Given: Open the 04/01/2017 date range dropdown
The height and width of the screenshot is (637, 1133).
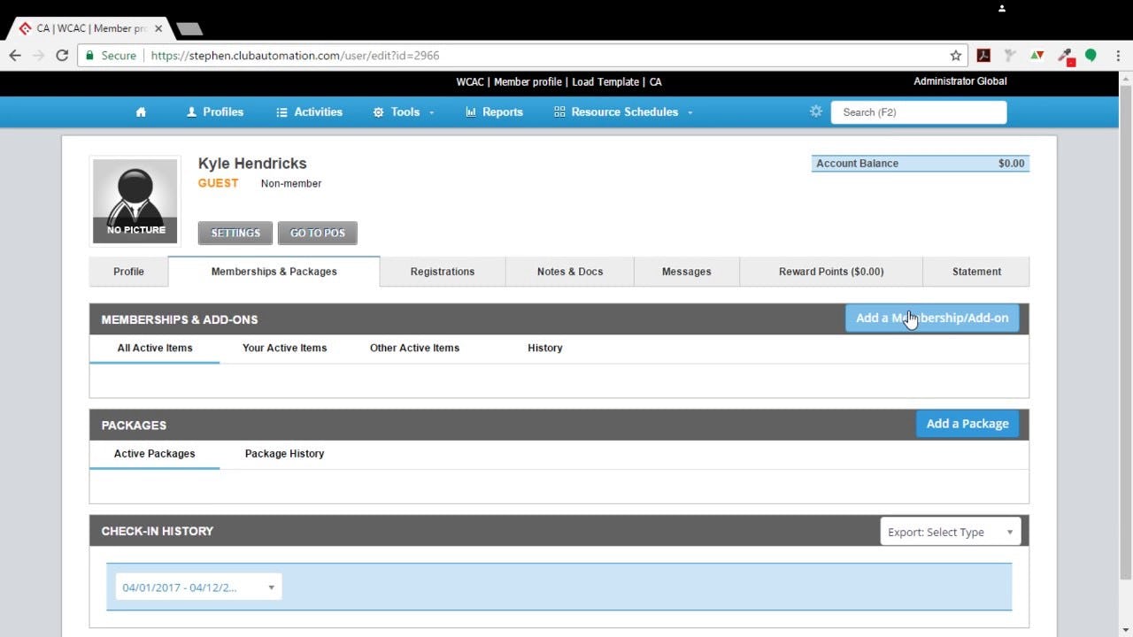Looking at the screenshot, I should click(197, 587).
